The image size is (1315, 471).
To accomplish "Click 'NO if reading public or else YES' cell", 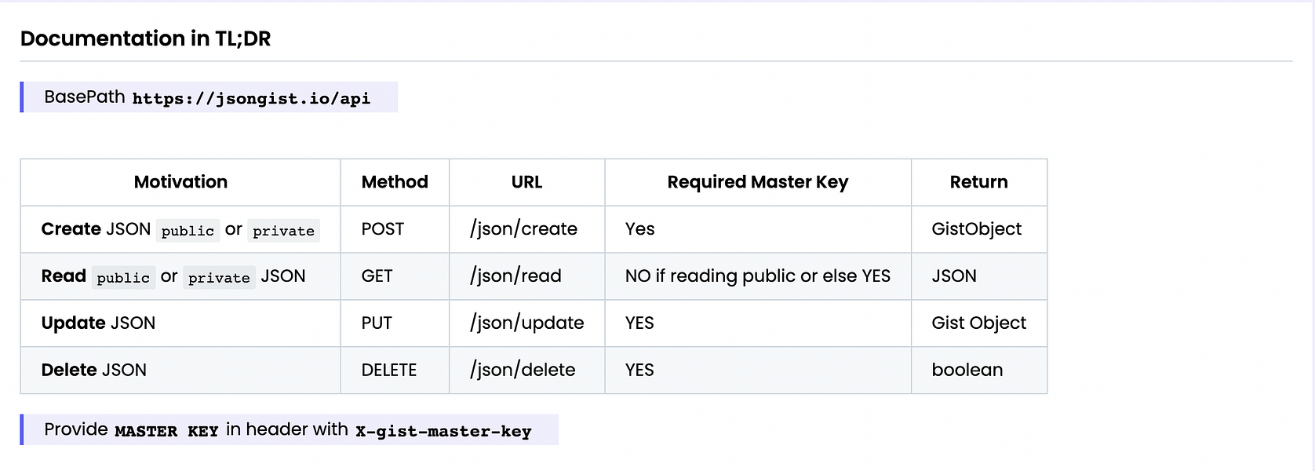I will [758, 276].
